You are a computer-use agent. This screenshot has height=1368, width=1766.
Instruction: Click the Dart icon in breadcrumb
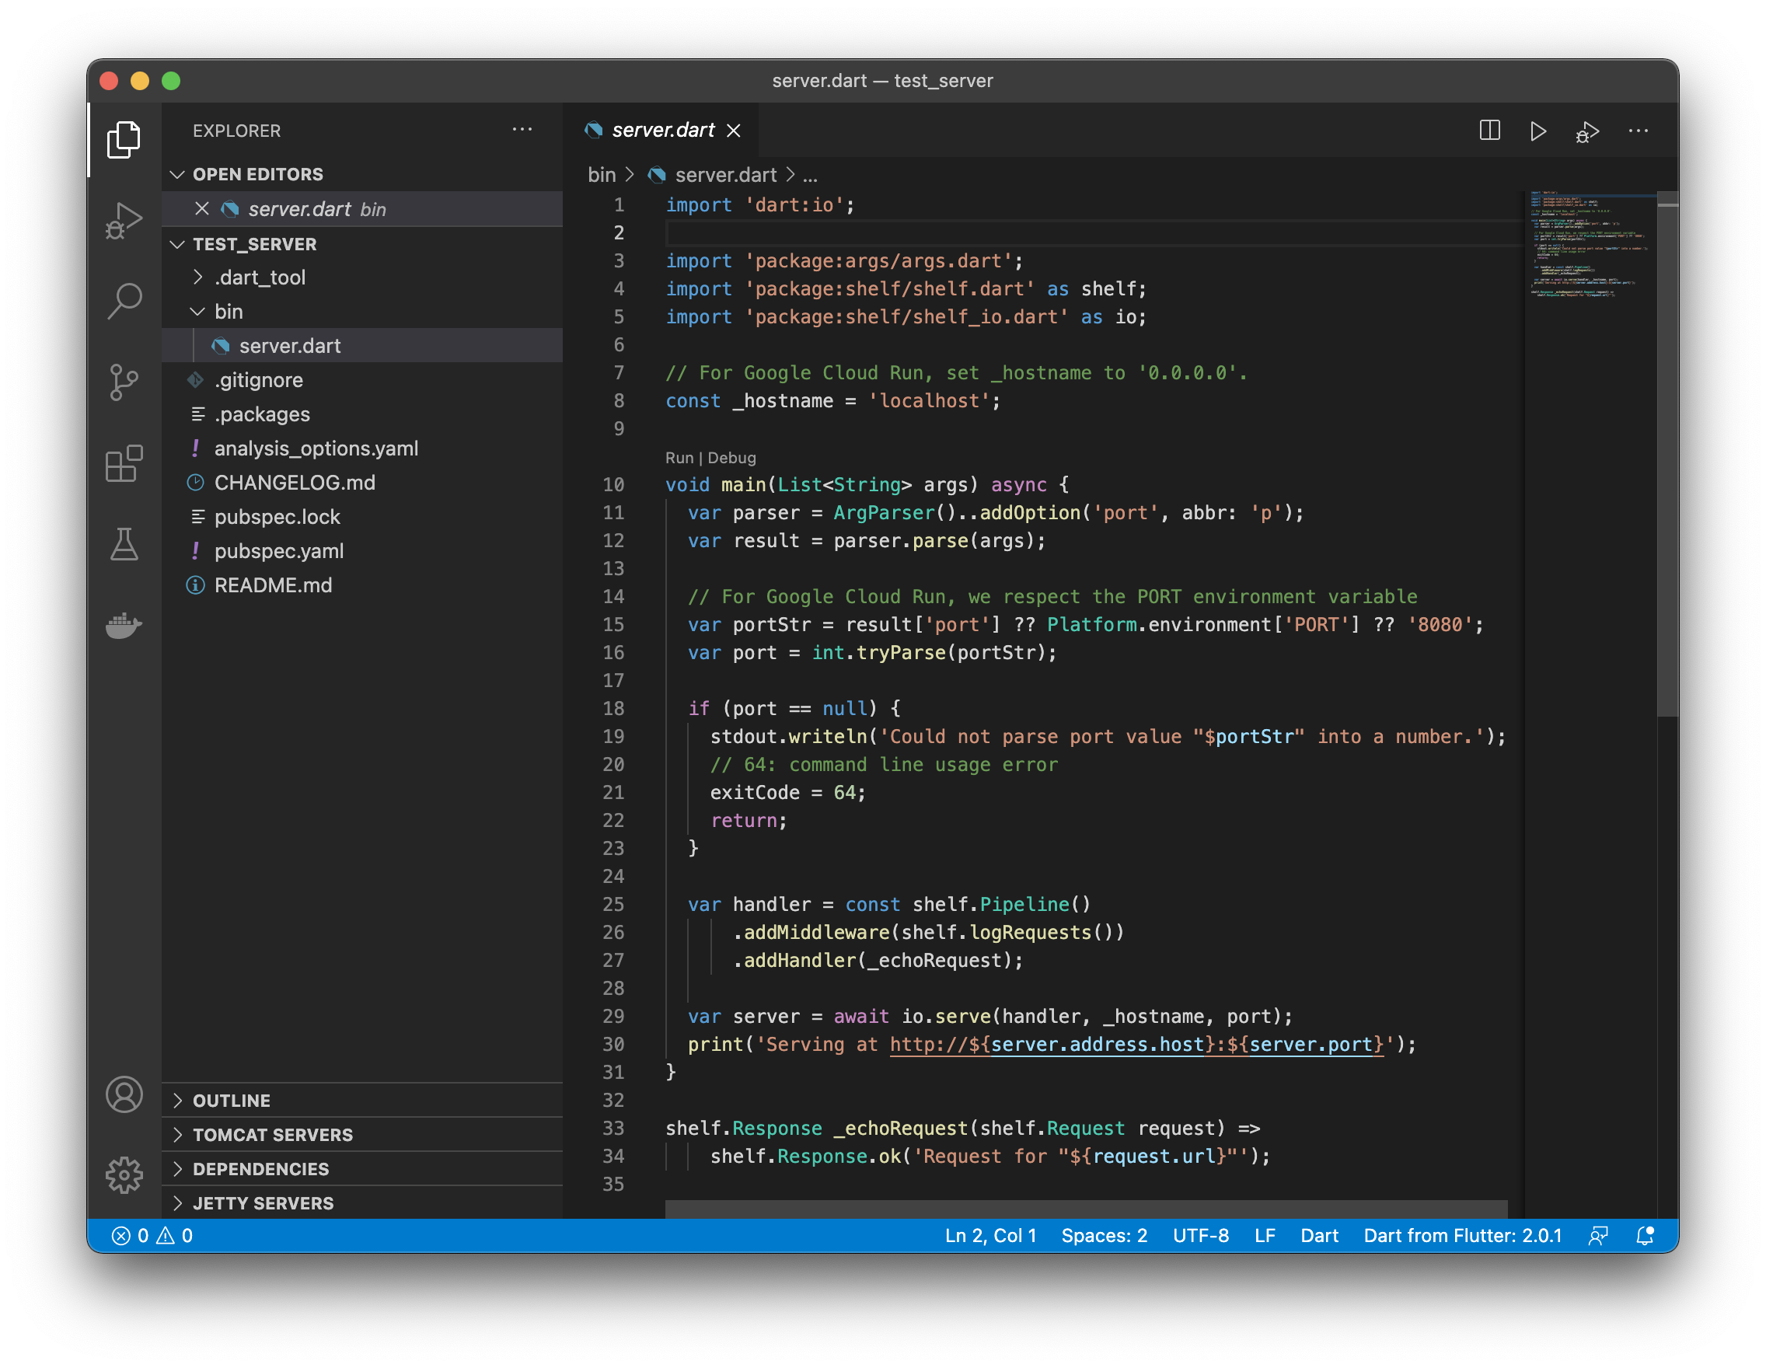pyautogui.click(x=657, y=175)
